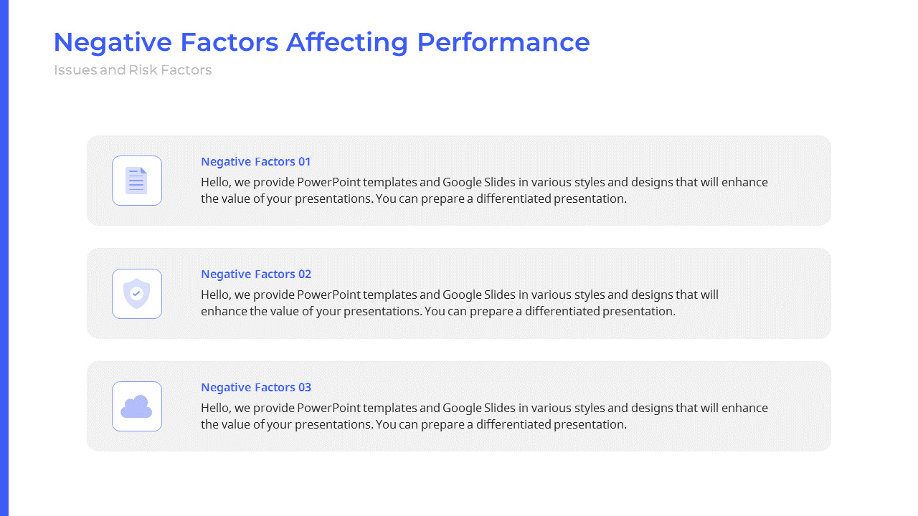Click the slide title 'Negative Factors Affecting Performance'

click(321, 42)
